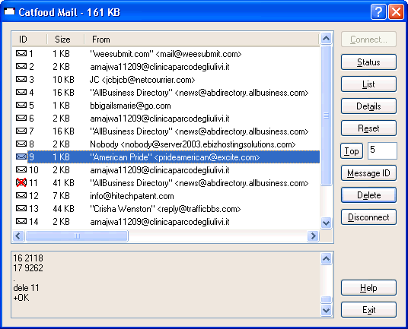This screenshot has height=329, width=408.
Task: Click the horizontal scrollbar thumb
Action: [77, 236]
